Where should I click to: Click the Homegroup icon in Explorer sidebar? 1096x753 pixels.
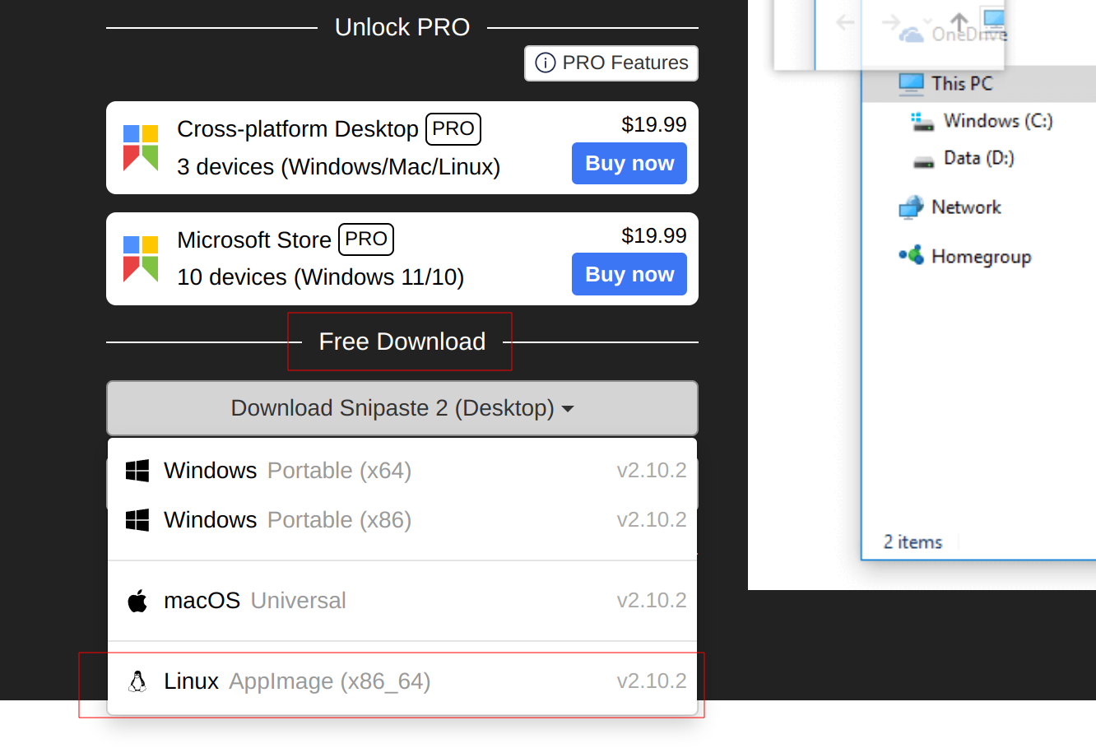tap(911, 256)
